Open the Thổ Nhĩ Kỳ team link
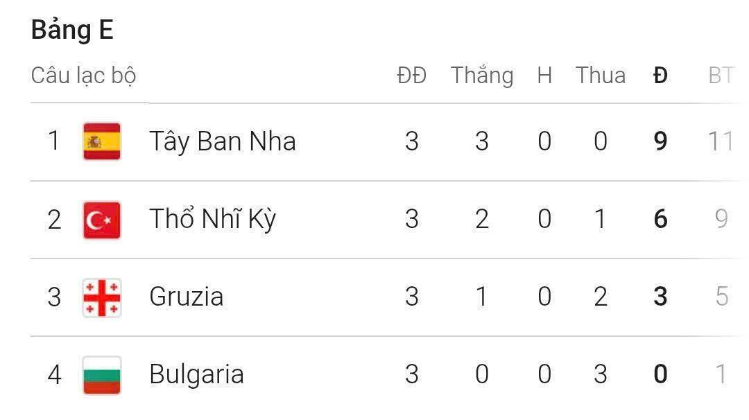The width and height of the screenshot is (749, 420). pos(212,220)
